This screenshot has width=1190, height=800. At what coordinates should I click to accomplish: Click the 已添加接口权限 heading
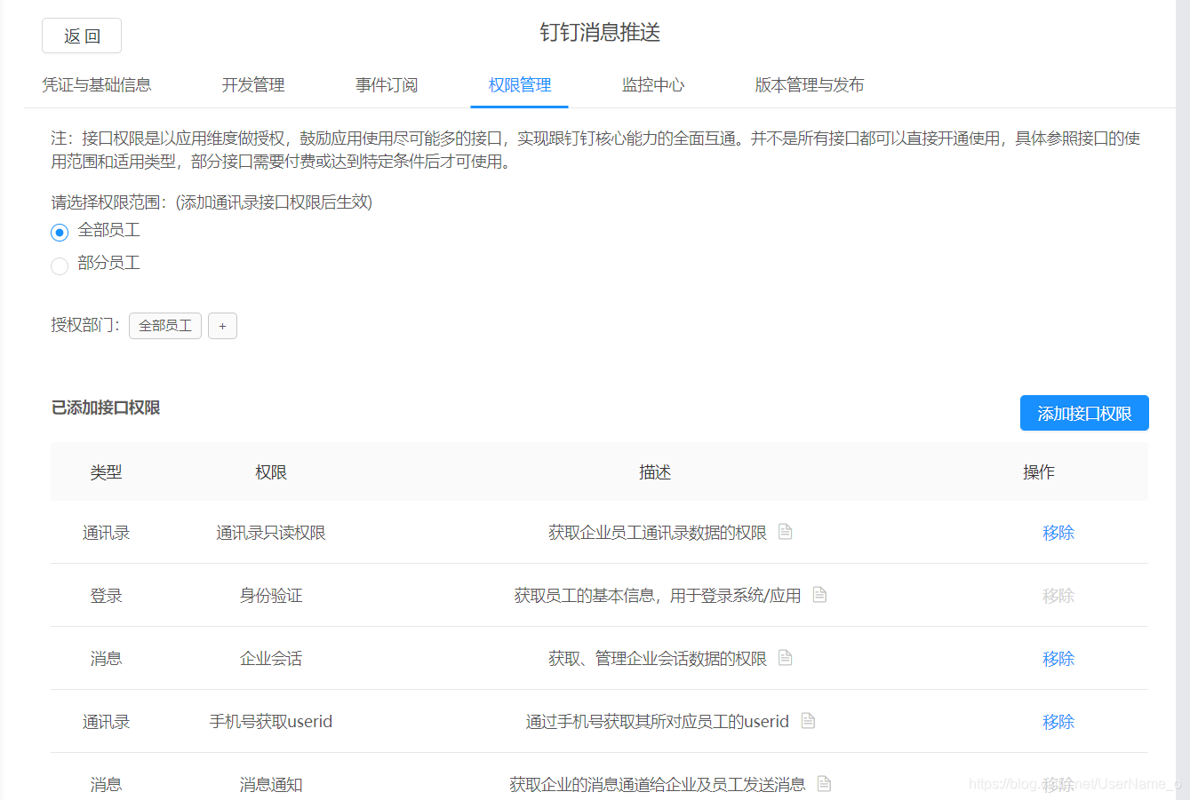(x=106, y=408)
